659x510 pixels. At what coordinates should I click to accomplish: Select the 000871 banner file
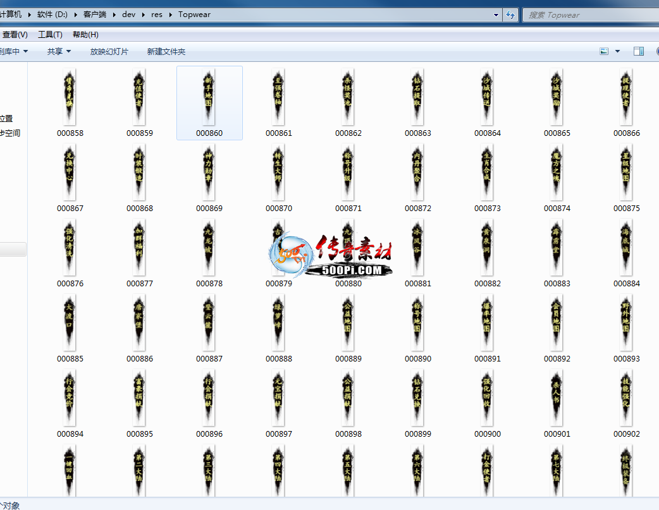point(348,173)
